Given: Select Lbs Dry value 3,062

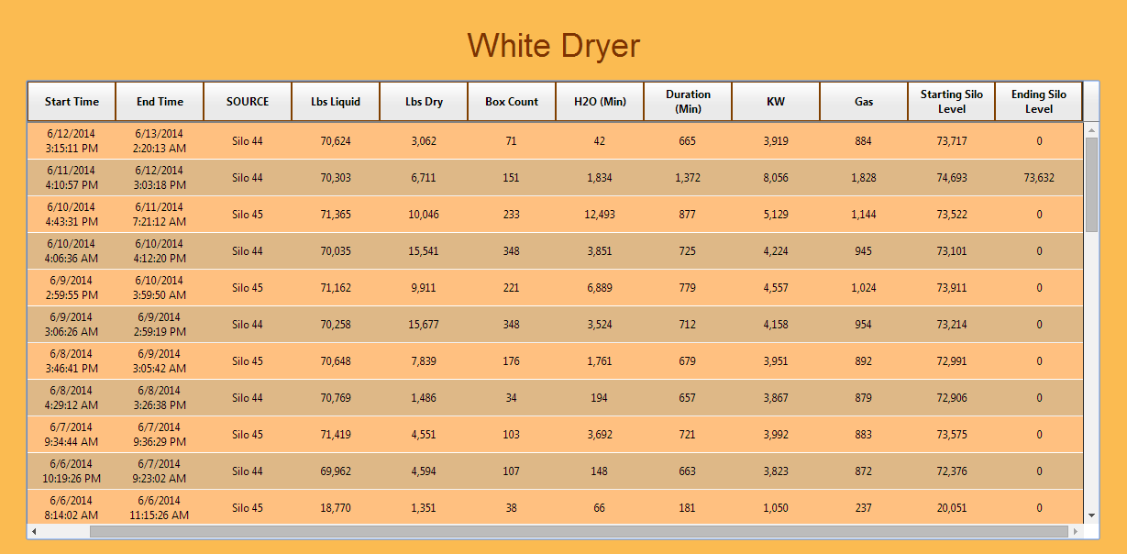Looking at the screenshot, I should tap(424, 141).
